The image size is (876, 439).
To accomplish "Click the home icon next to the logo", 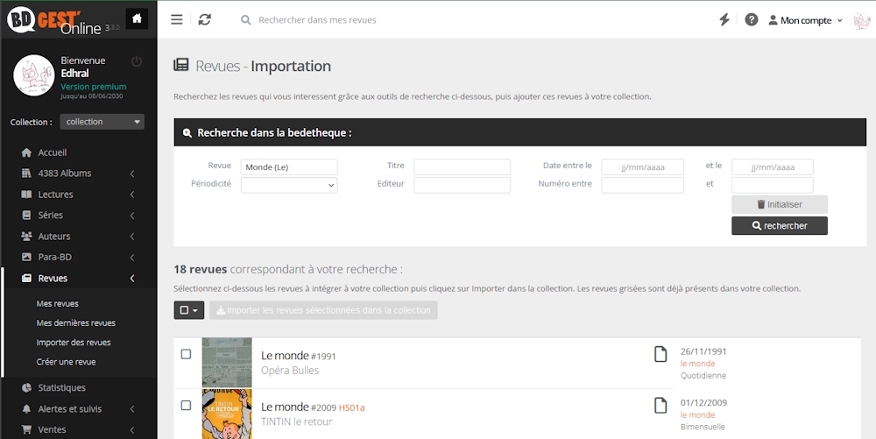I will tap(136, 18).
